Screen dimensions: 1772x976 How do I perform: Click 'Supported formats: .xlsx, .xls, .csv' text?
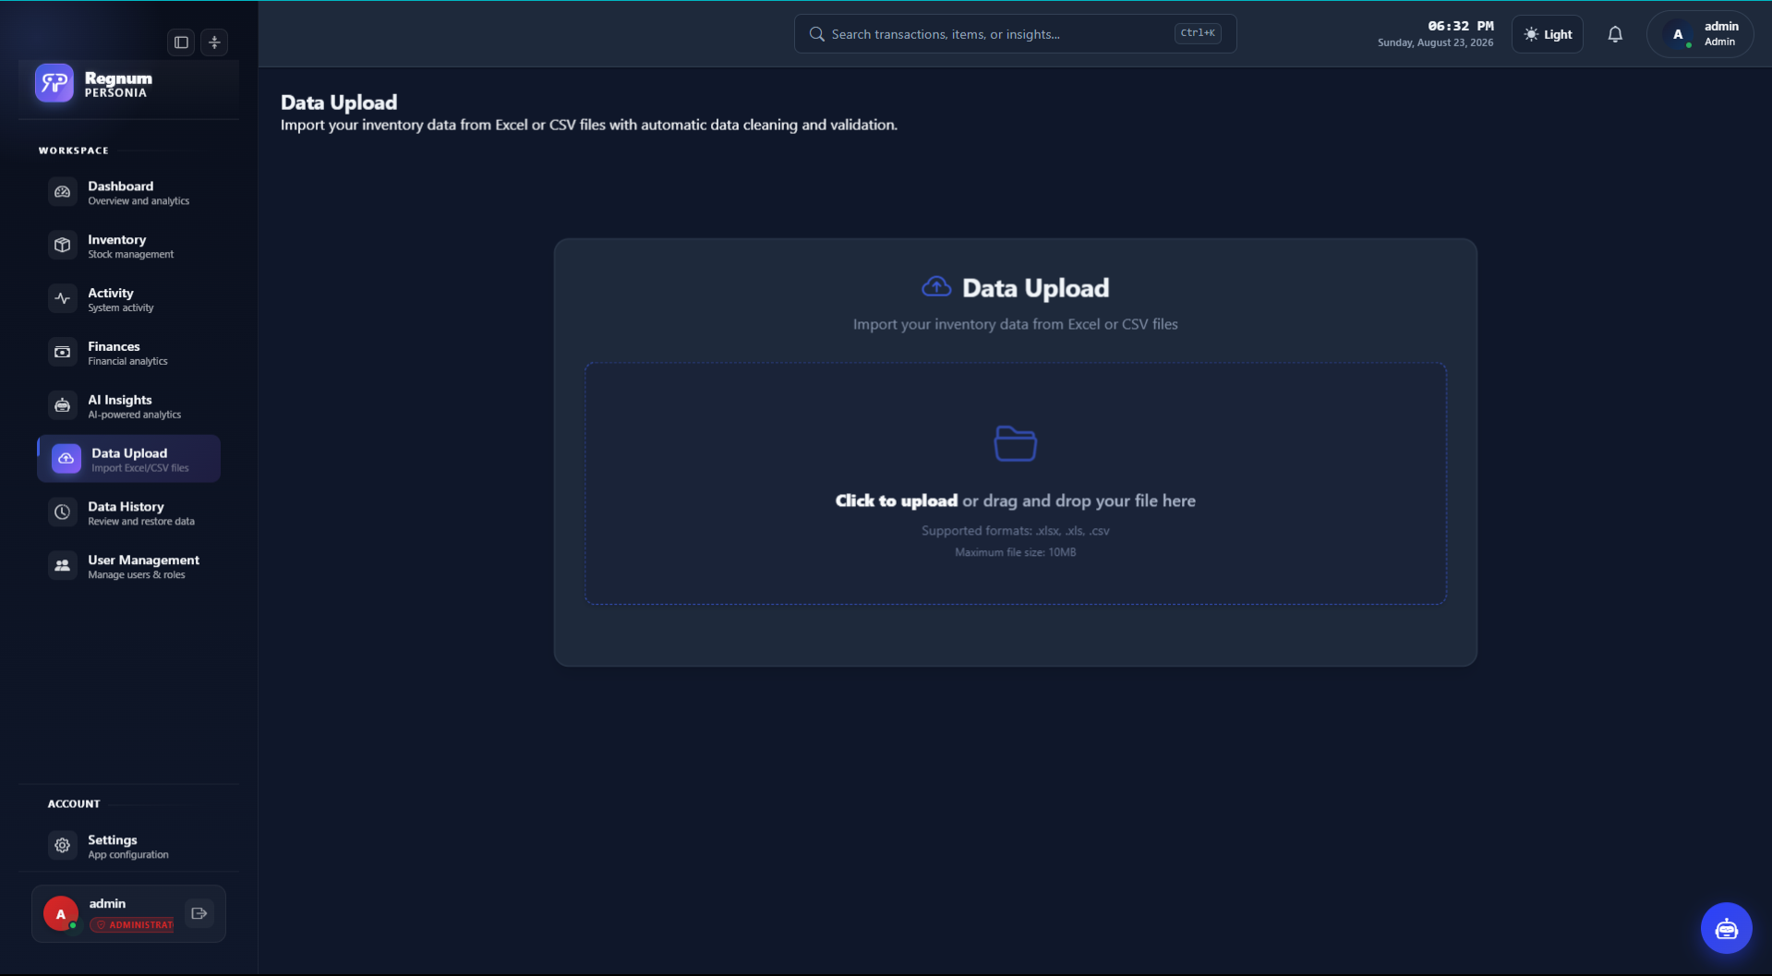(1015, 531)
